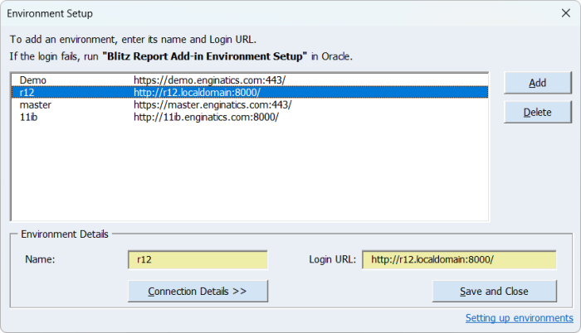Select the r12 environment row name
The width and height of the screenshot is (581, 333).
(27, 93)
